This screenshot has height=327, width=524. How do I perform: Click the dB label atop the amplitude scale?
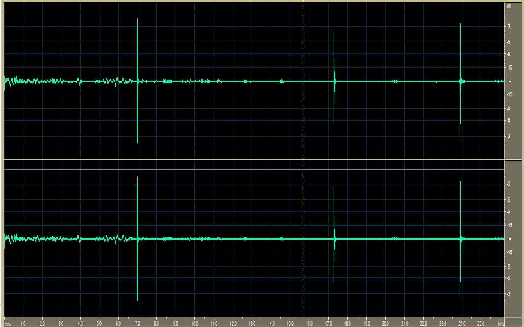tap(509, 7)
